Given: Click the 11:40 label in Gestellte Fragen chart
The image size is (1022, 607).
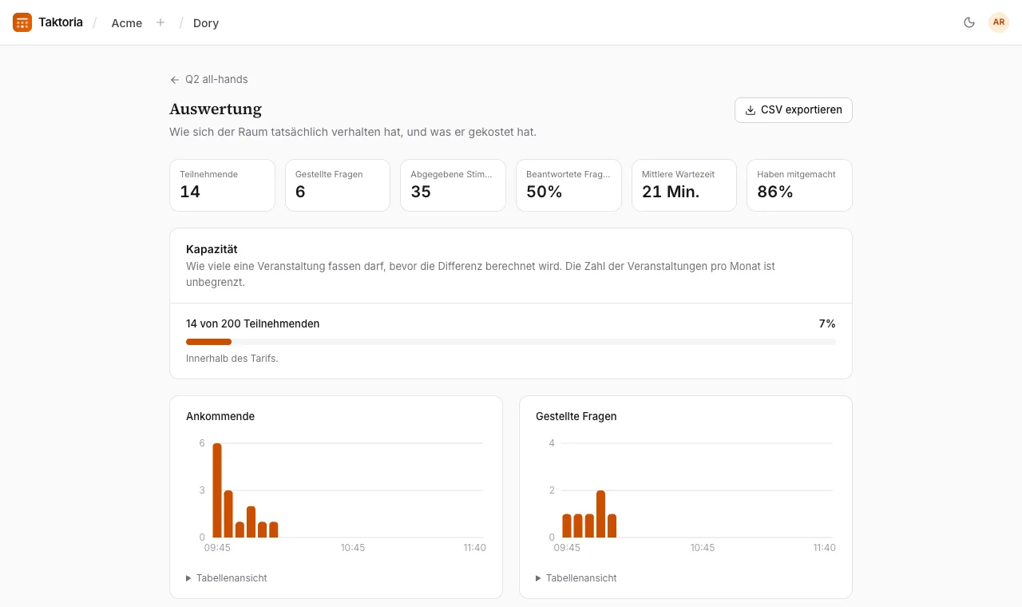Looking at the screenshot, I should click(x=825, y=548).
